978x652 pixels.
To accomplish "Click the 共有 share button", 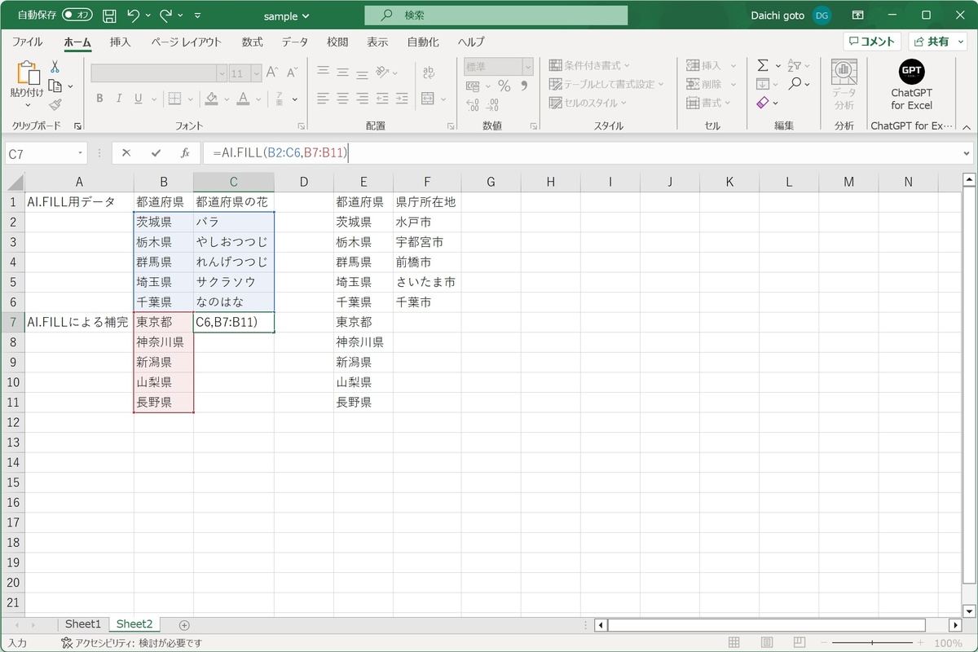I will pyautogui.click(x=937, y=42).
